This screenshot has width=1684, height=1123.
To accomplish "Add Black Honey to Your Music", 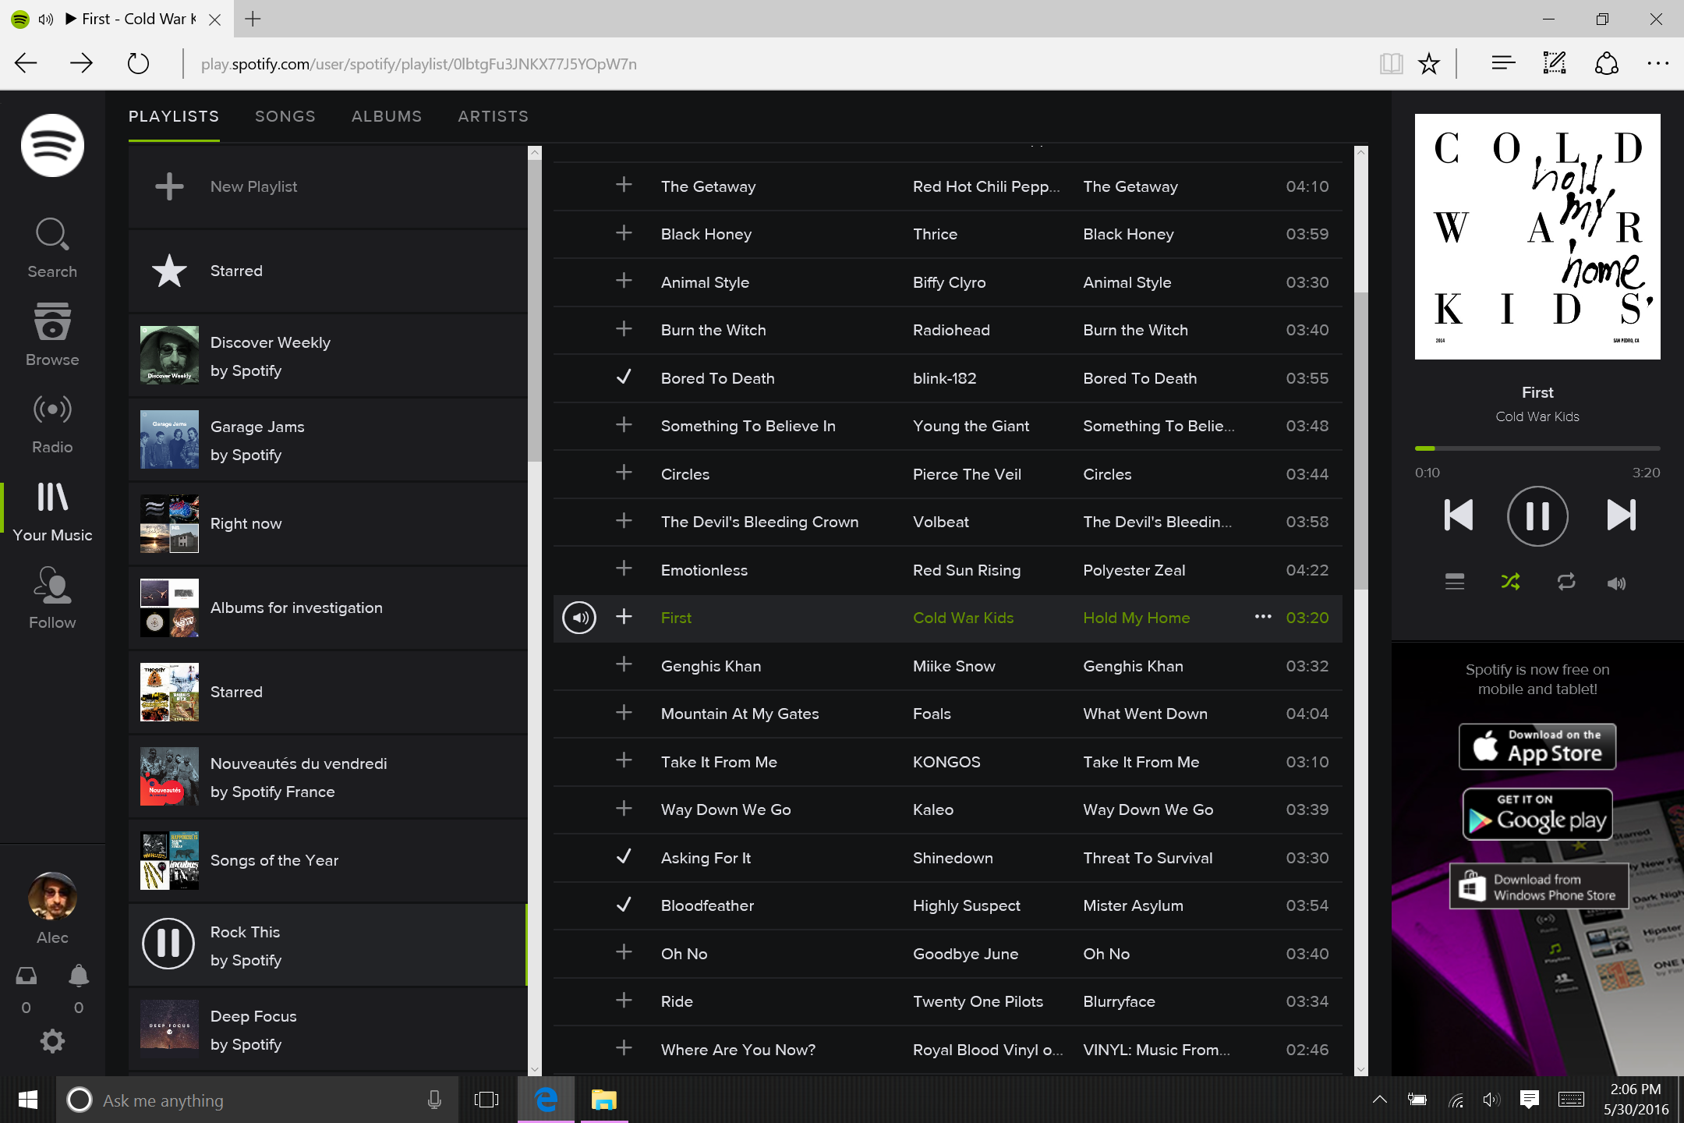I will pyautogui.click(x=624, y=233).
